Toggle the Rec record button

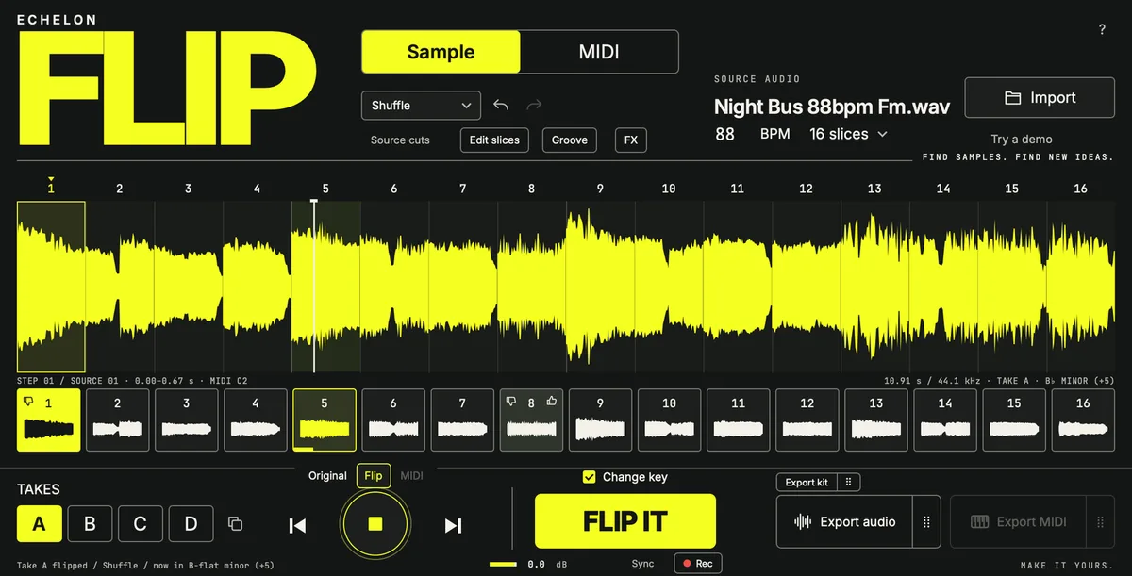click(x=697, y=564)
